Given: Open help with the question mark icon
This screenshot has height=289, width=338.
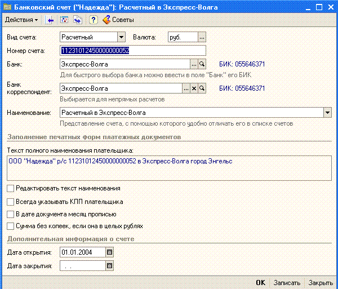Looking at the screenshot, I should pos(93,20).
